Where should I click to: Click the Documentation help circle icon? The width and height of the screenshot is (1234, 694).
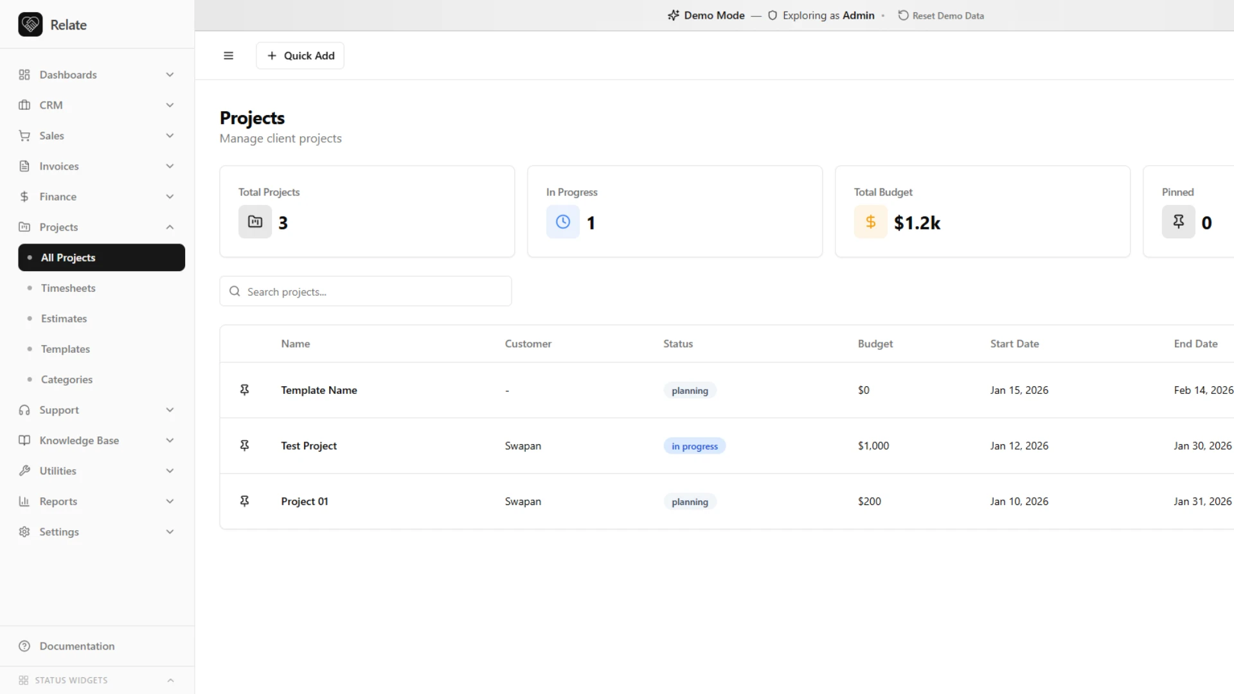[24, 646]
